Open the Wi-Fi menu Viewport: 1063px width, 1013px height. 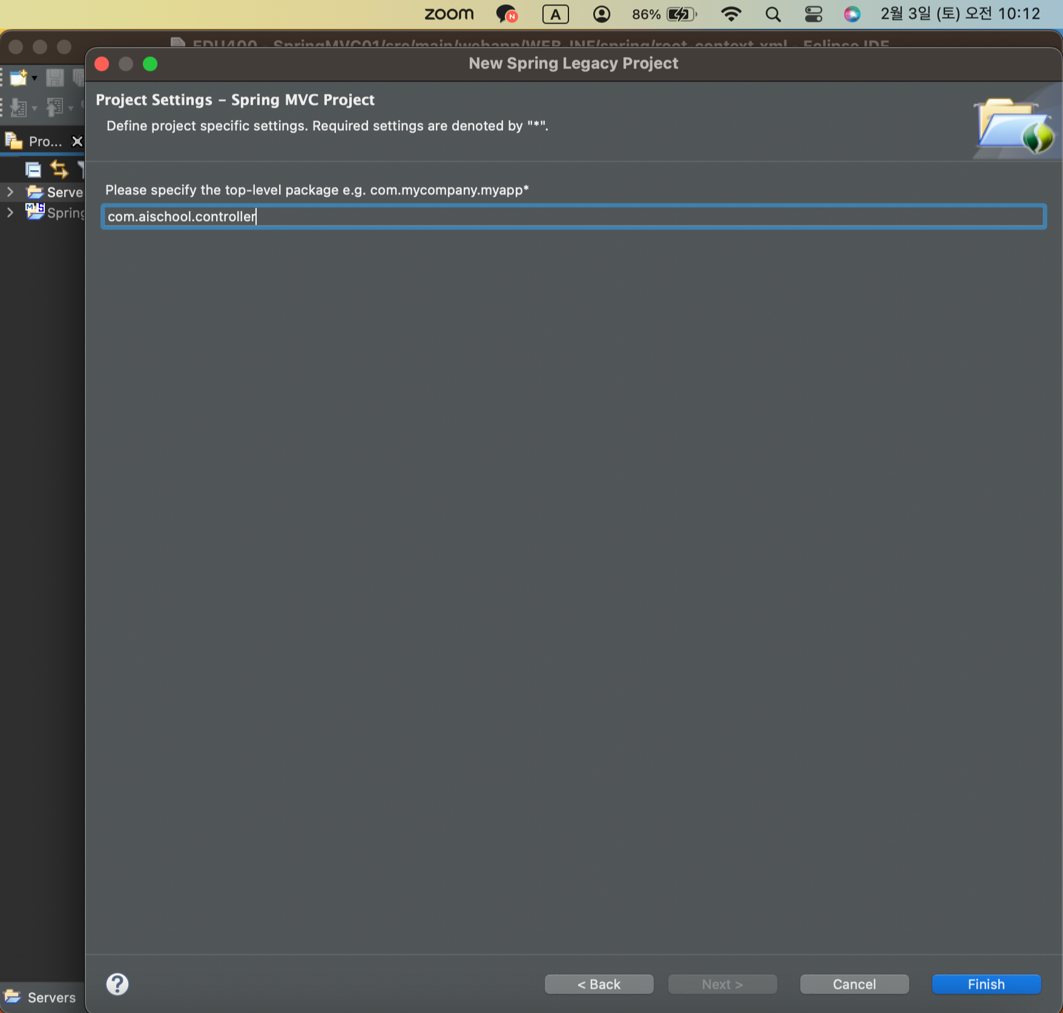click(x=731, y=14)
